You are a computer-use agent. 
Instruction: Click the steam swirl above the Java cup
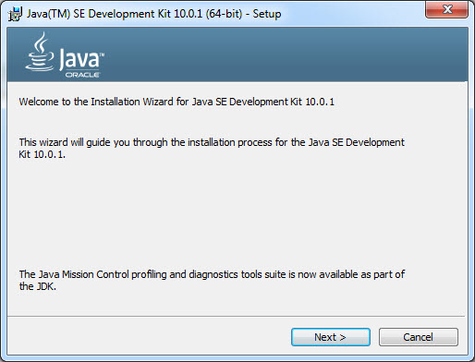pyautogui.click(x=41, y=42)
